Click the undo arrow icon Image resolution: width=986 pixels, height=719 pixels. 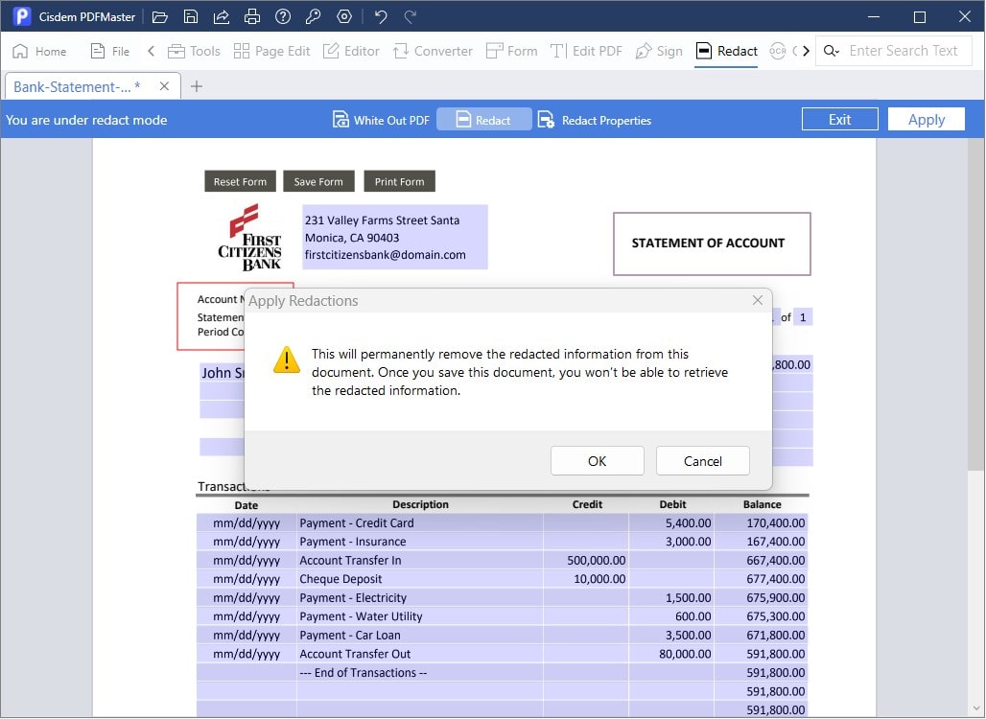[x=381, y=16]
